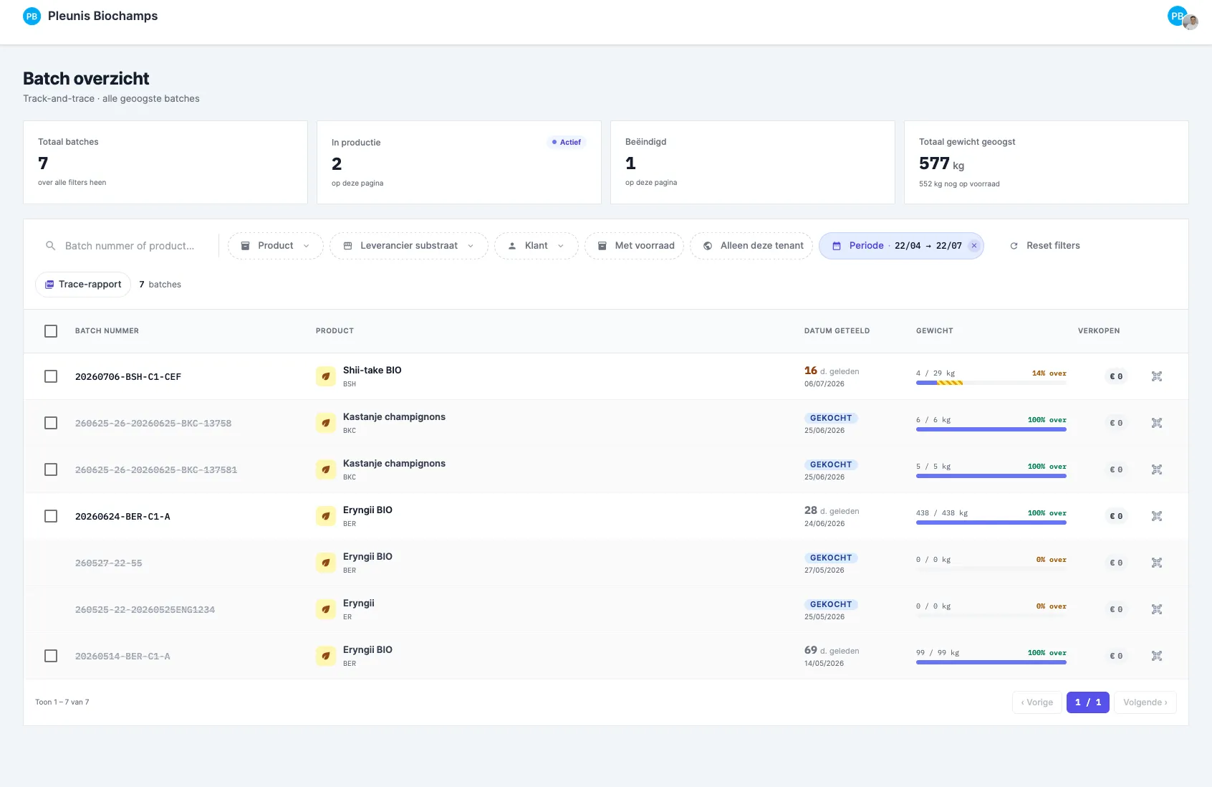Click leaf icon of Kastanje champignons 137581 row

tap(326, 469)
